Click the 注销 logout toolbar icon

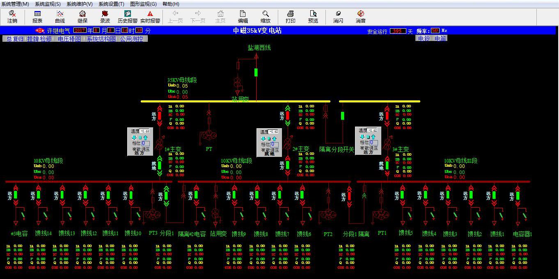tap(12, 16)
